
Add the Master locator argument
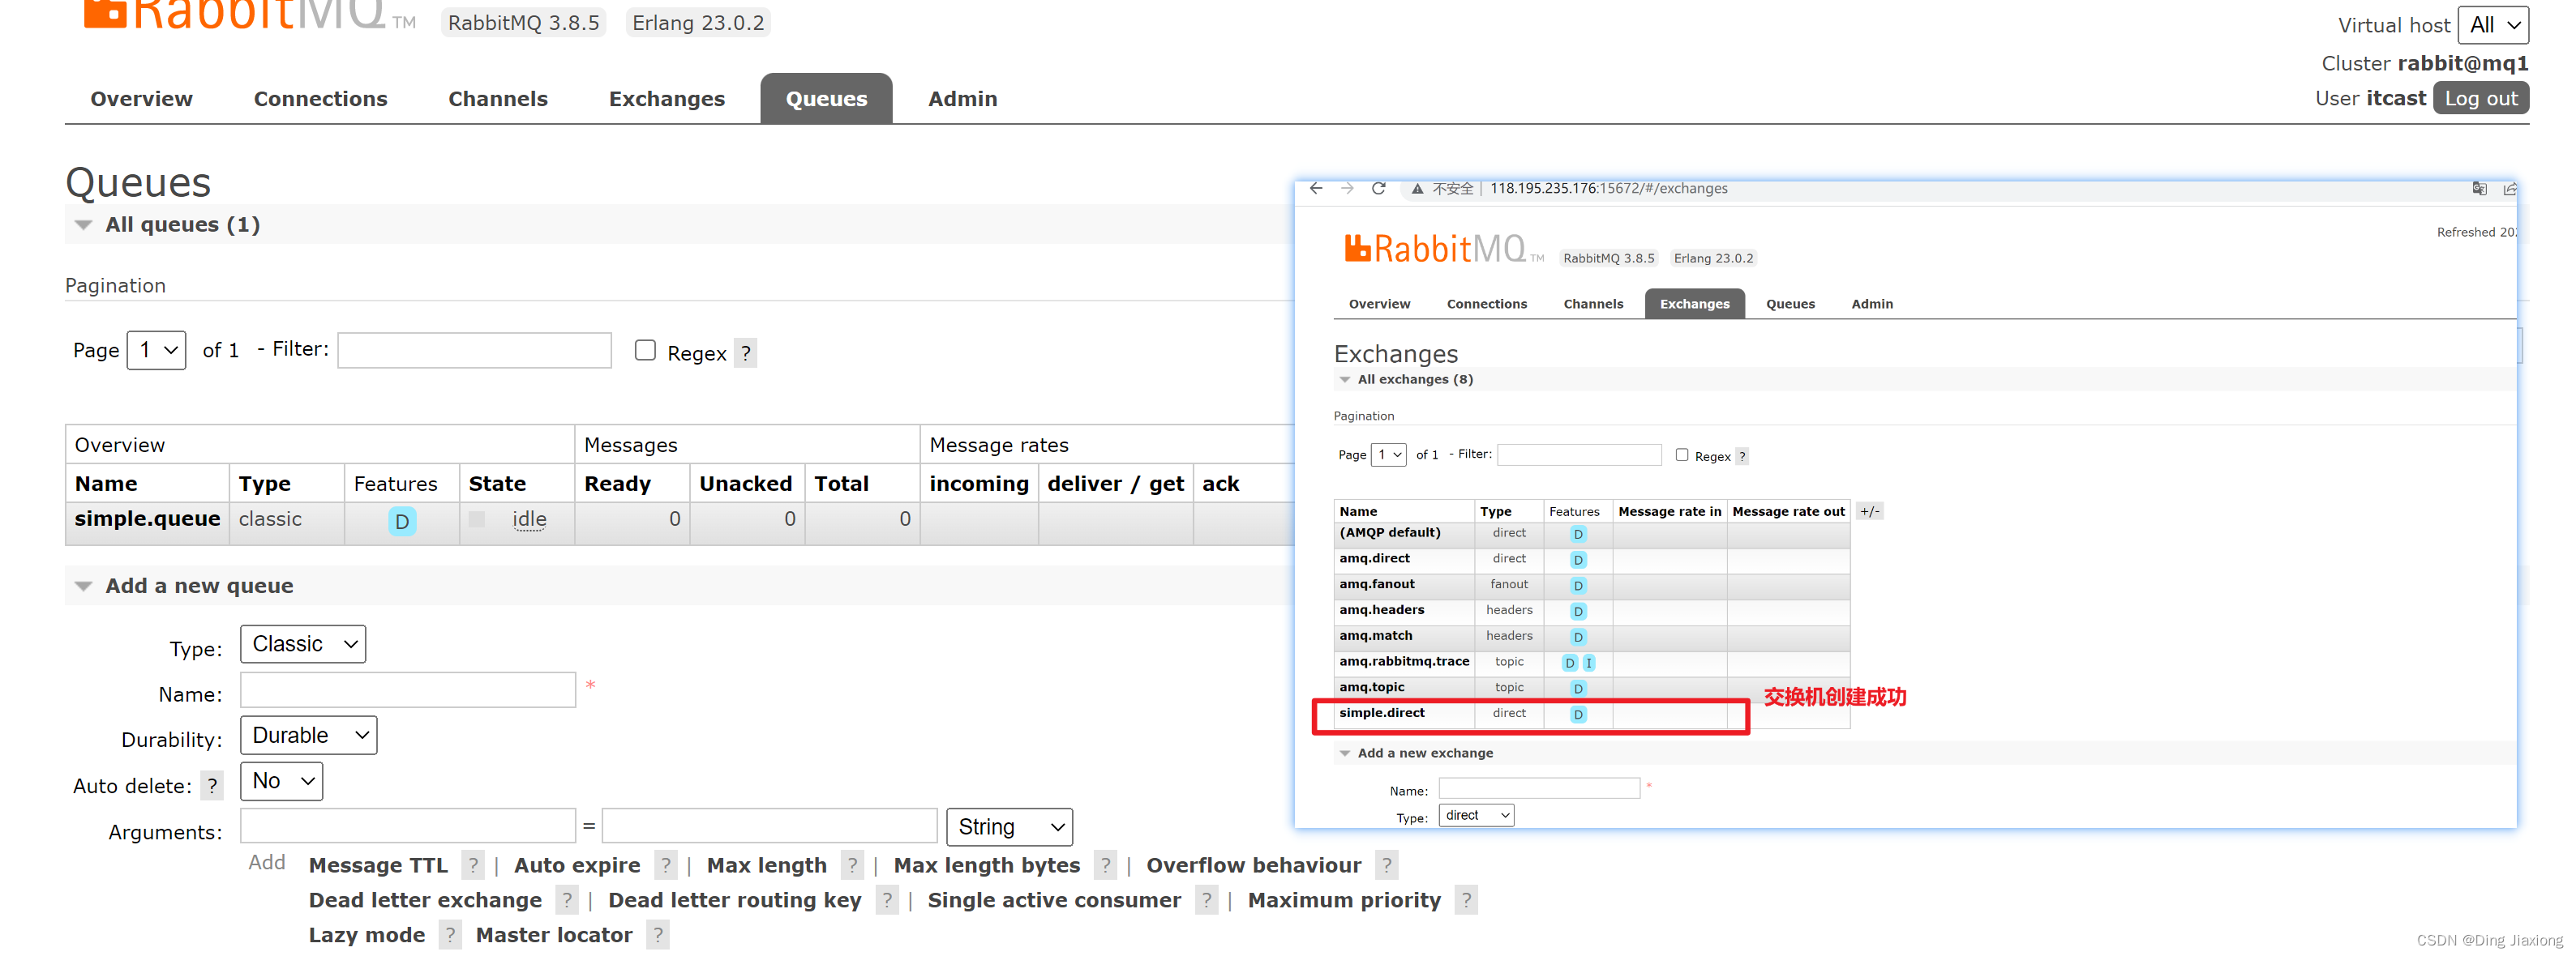[554, 935]
